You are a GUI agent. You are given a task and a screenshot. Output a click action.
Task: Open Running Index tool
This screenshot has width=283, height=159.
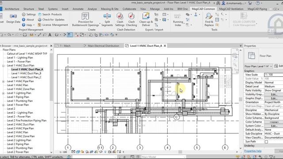click(178, 20)
